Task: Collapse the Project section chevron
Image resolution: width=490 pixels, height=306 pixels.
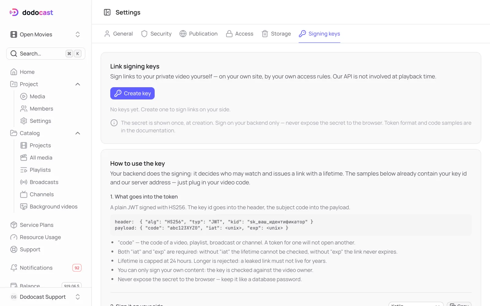Action: [x=78, y=84]
